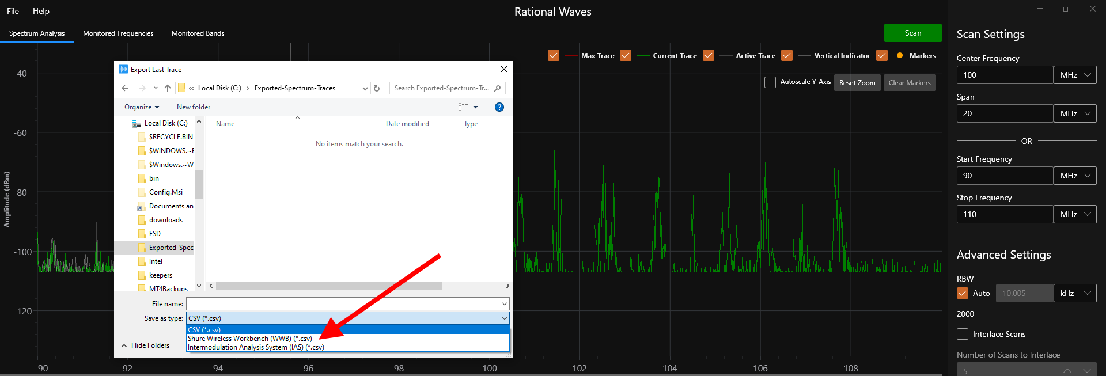Enable Autoscale Y-Axis checkbox
This screenshot has height=376, width=1106.
[770, 82]
